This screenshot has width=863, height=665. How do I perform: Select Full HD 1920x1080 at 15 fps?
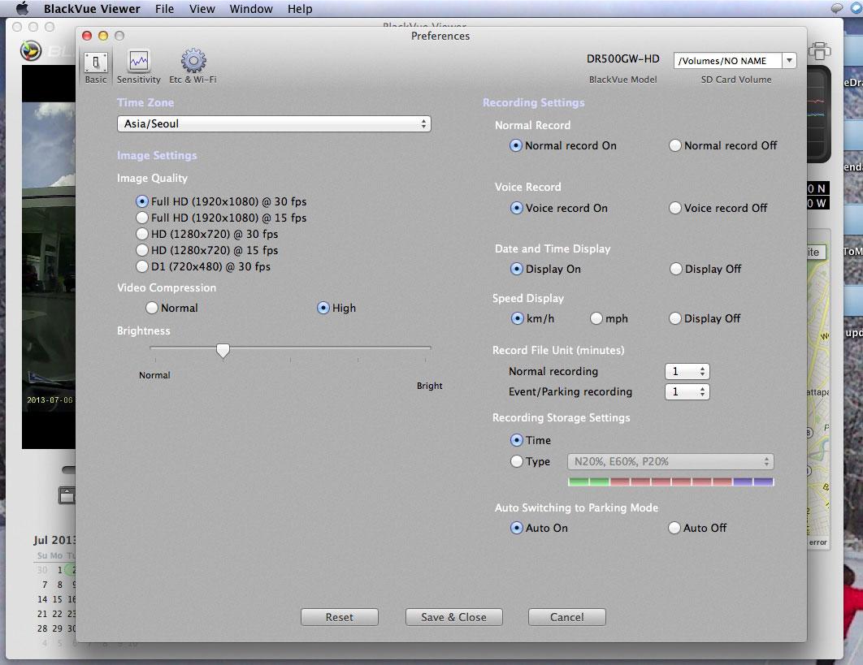coord(142,218)
